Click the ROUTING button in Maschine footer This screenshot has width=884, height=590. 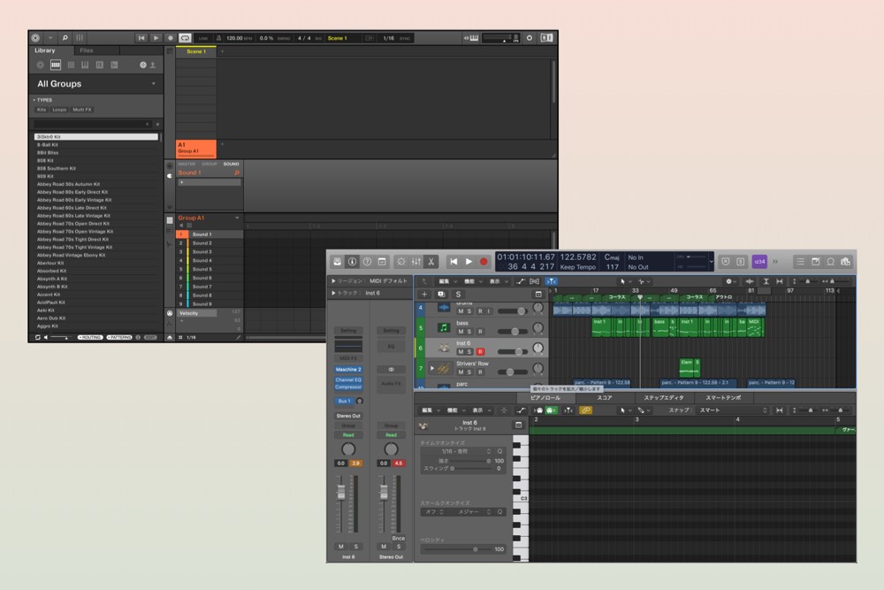point(90,337)
